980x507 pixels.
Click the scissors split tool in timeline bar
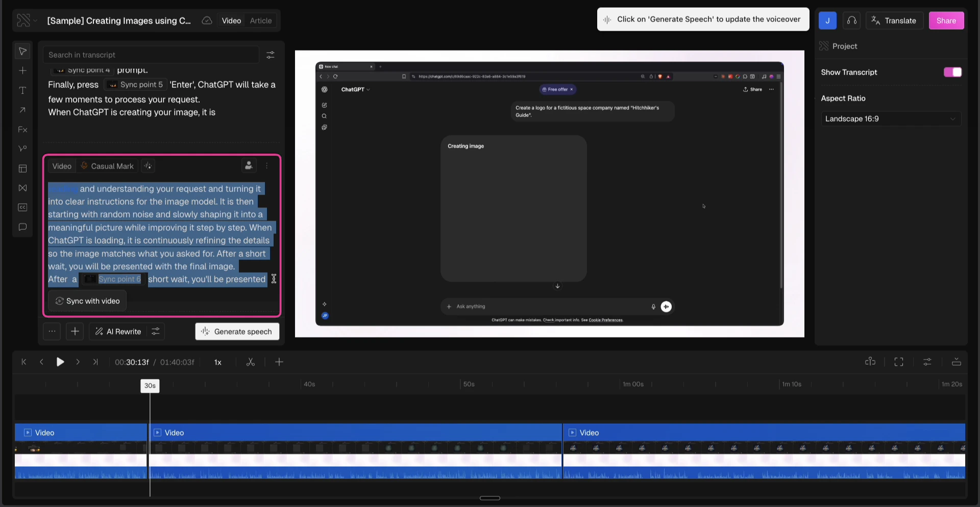click(251, 362)
